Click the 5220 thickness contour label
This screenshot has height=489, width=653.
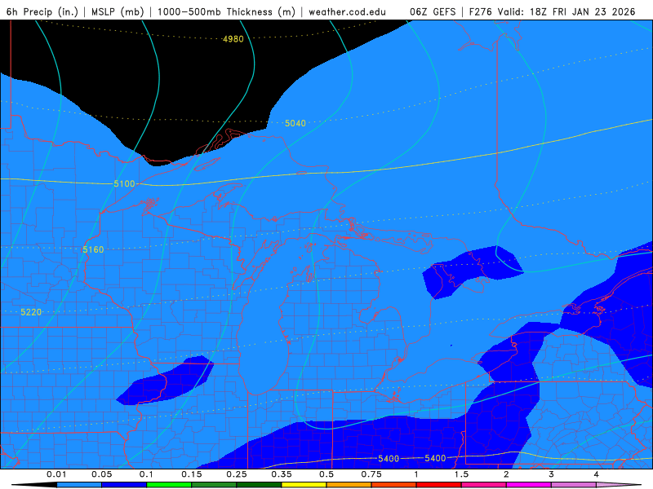[x=31, y=312]
